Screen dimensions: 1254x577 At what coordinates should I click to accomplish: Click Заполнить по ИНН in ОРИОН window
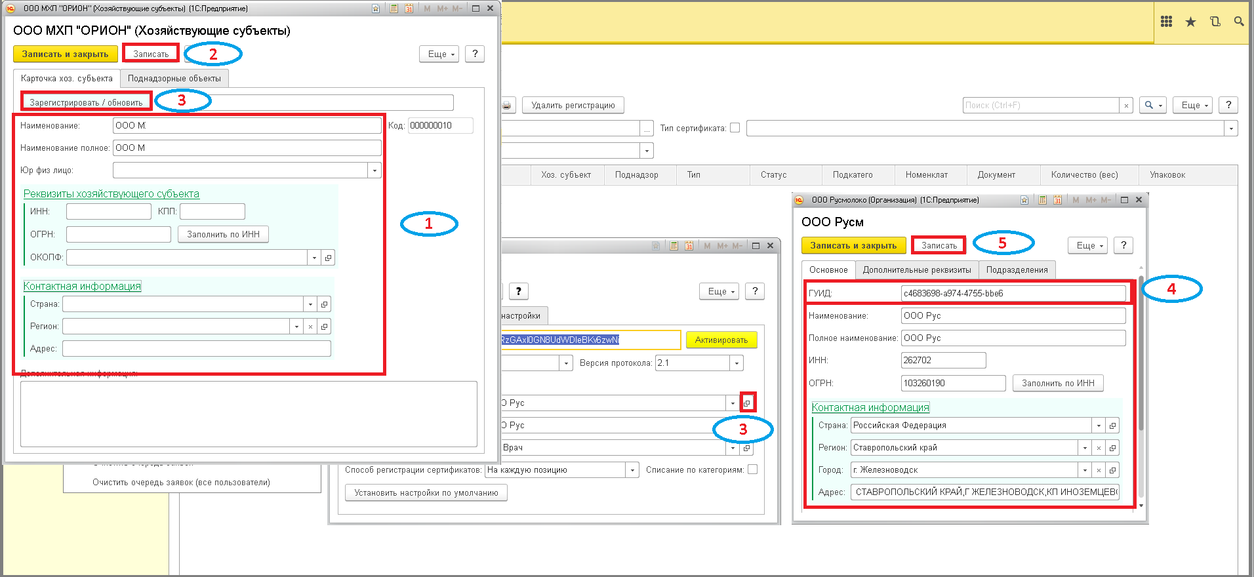[x=224, y=234]
